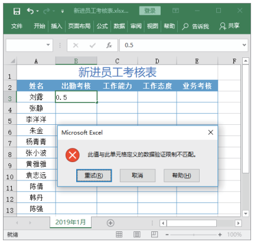Image resolution: width=254 pixels, height=242 pixels.
Task: Click the 登录 sign-in button
Action: coord(150,11)
